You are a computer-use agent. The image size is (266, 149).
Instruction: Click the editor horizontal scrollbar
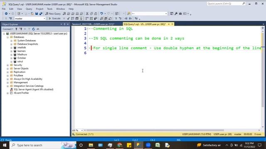155,130
